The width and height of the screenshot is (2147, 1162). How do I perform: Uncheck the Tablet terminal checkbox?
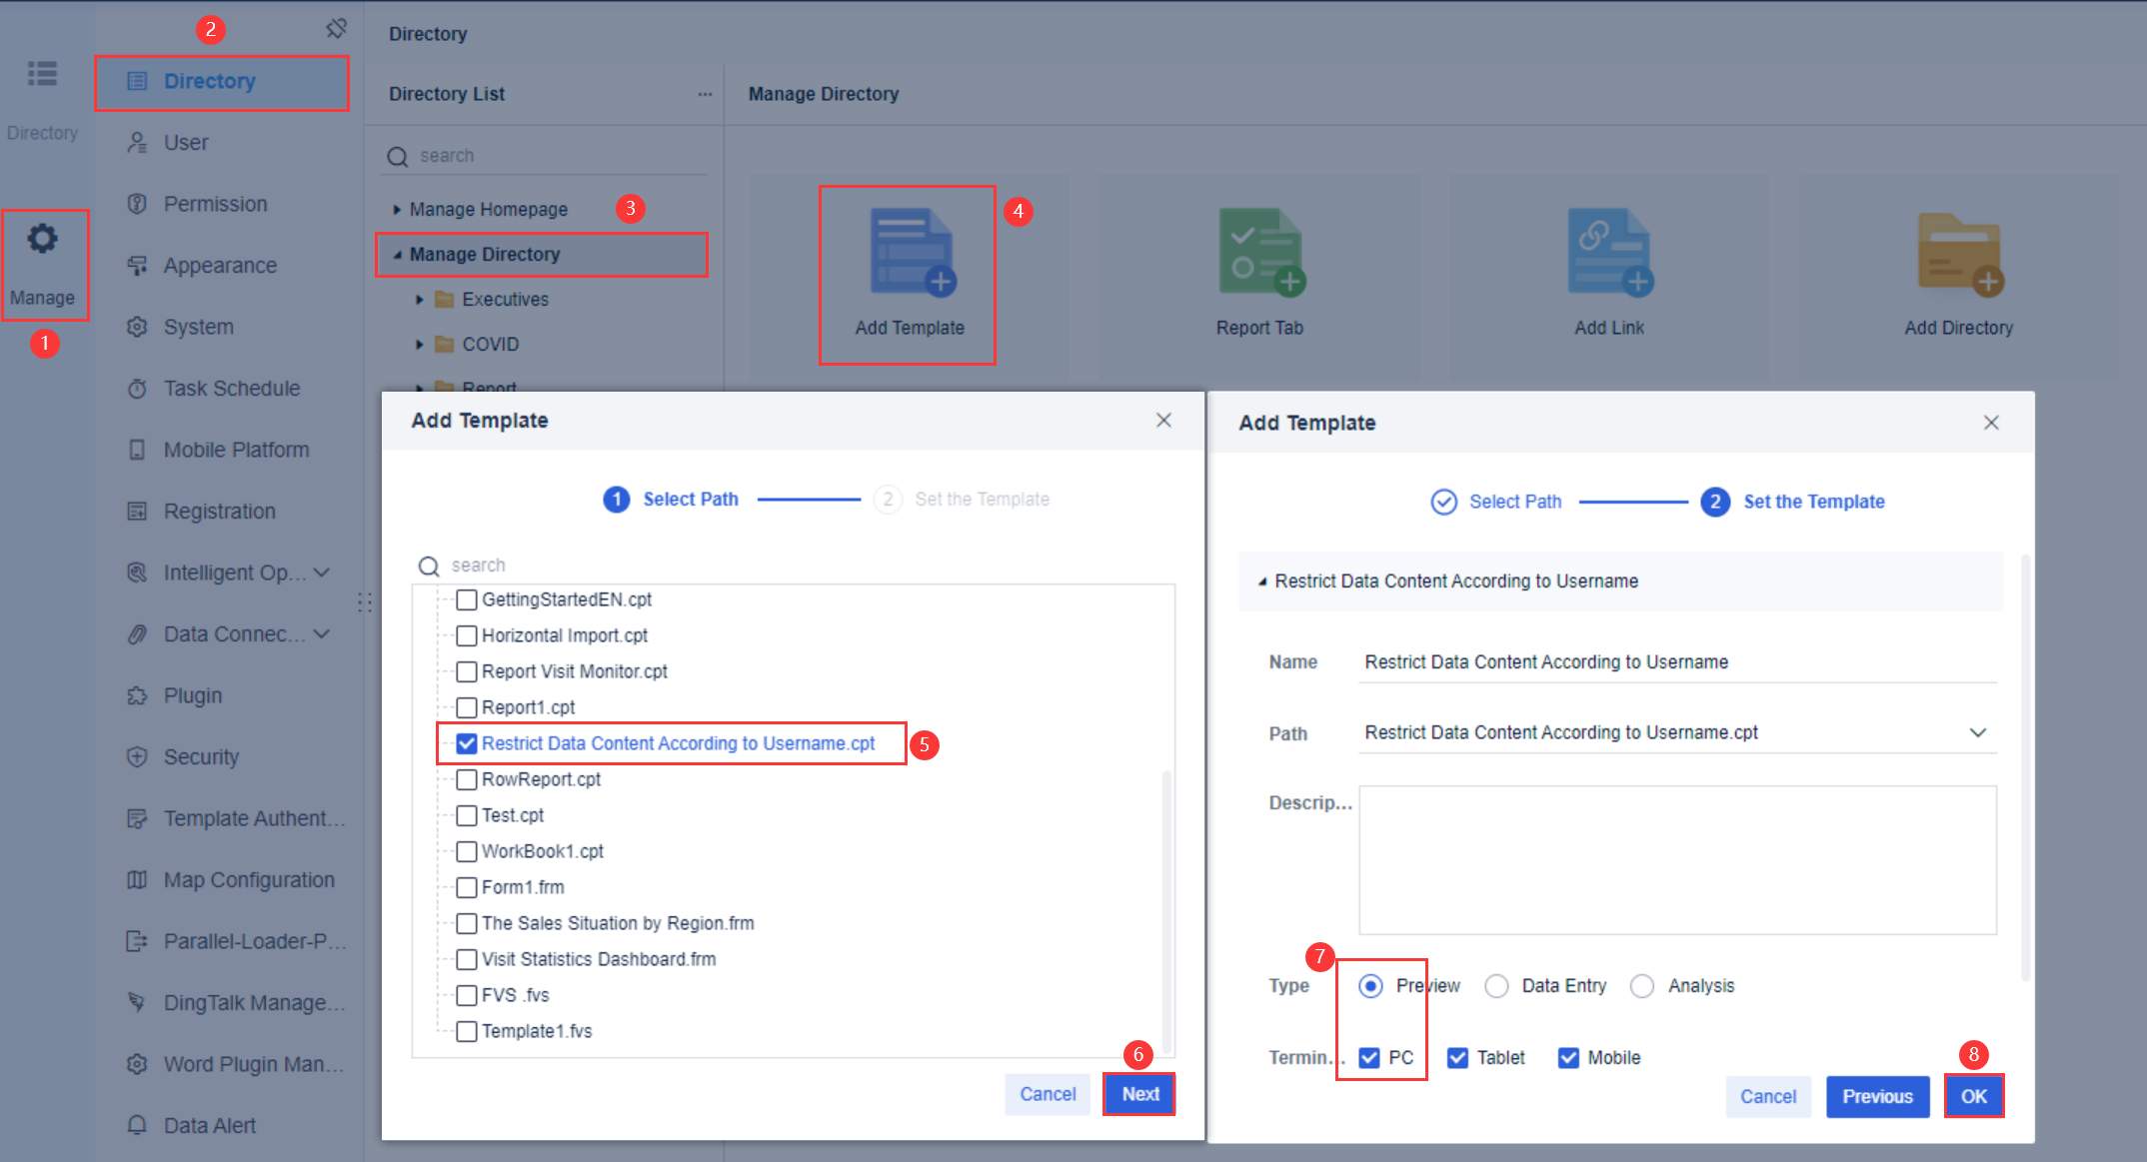coord(1458,1058)
